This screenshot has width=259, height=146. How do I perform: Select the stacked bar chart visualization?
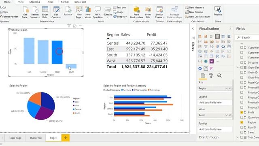coord(200,36)
